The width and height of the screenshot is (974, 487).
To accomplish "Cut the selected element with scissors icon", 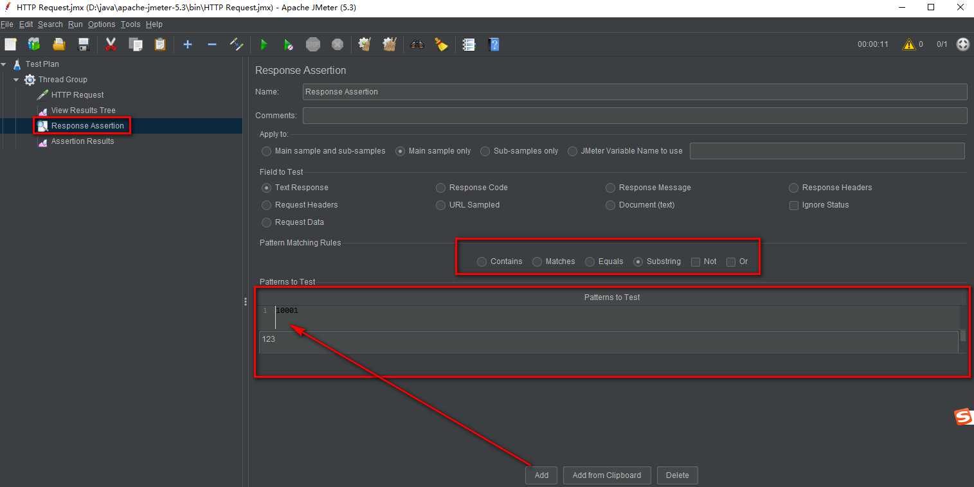I will point(111,44).
